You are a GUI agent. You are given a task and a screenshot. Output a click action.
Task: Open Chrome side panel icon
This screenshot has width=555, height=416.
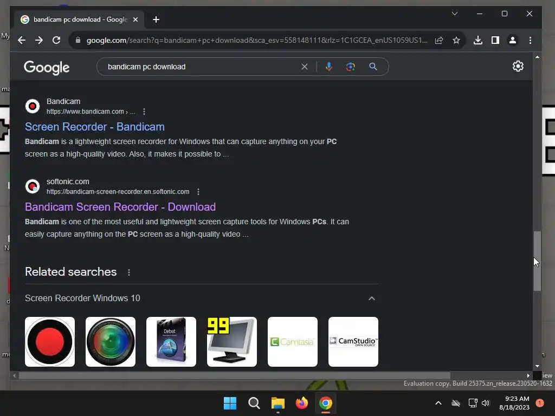[x=495, y=40]
